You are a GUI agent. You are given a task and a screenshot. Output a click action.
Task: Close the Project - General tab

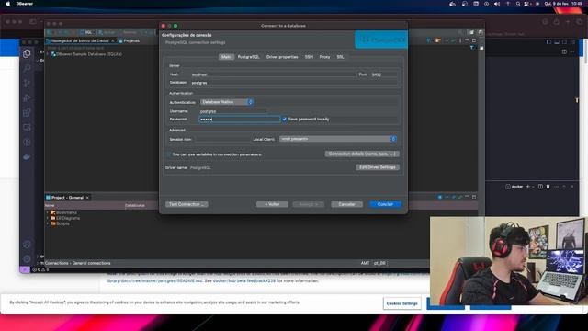[87, 198]
